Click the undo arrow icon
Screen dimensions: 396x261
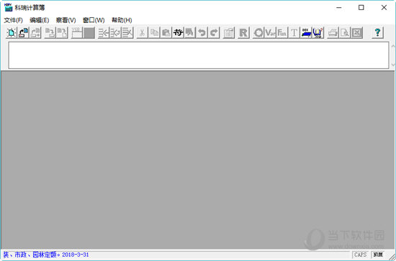pyautogui.click(x=202, y=33)
